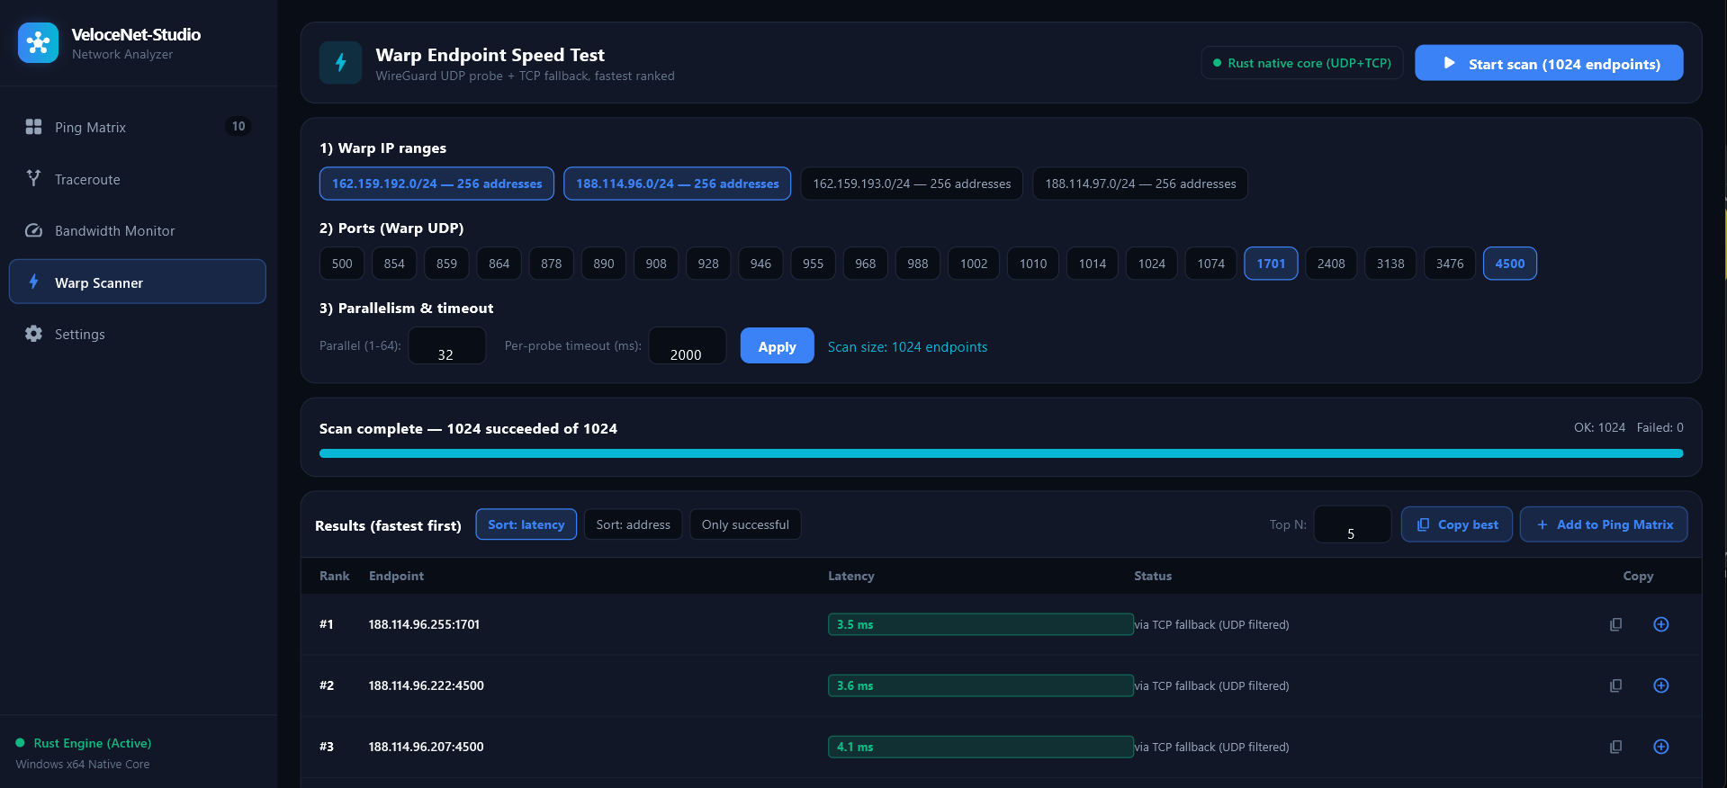Focus the Parallel (1-64) input field
The height and width of the screenshot is (788, 1727).
(x=447, y=345)
